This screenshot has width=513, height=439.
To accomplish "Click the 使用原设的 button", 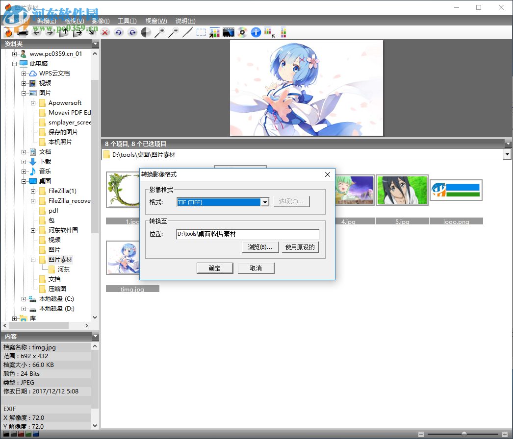I will click(300, 247).
